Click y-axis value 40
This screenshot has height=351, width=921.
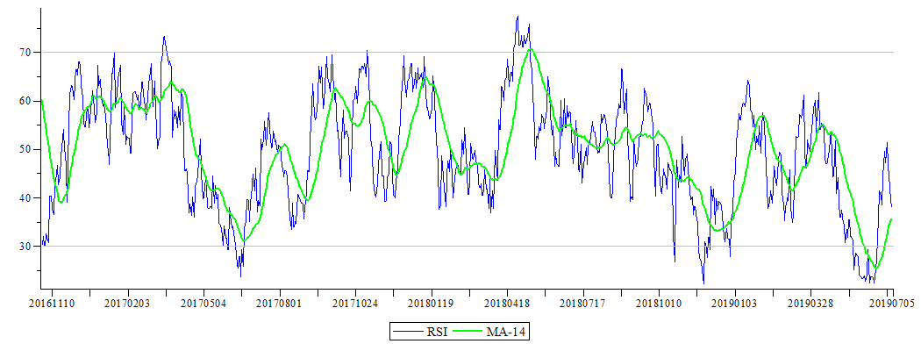point(25,197)
